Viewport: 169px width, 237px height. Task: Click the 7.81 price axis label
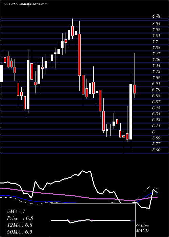coord(156,36)
